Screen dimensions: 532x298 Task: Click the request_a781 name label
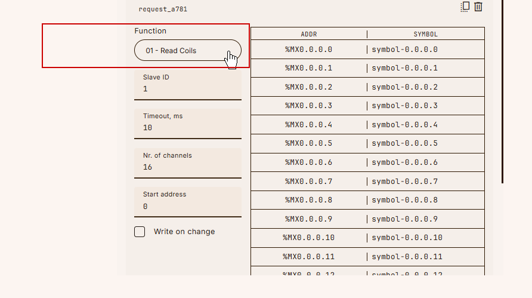(x=163, y=9)
